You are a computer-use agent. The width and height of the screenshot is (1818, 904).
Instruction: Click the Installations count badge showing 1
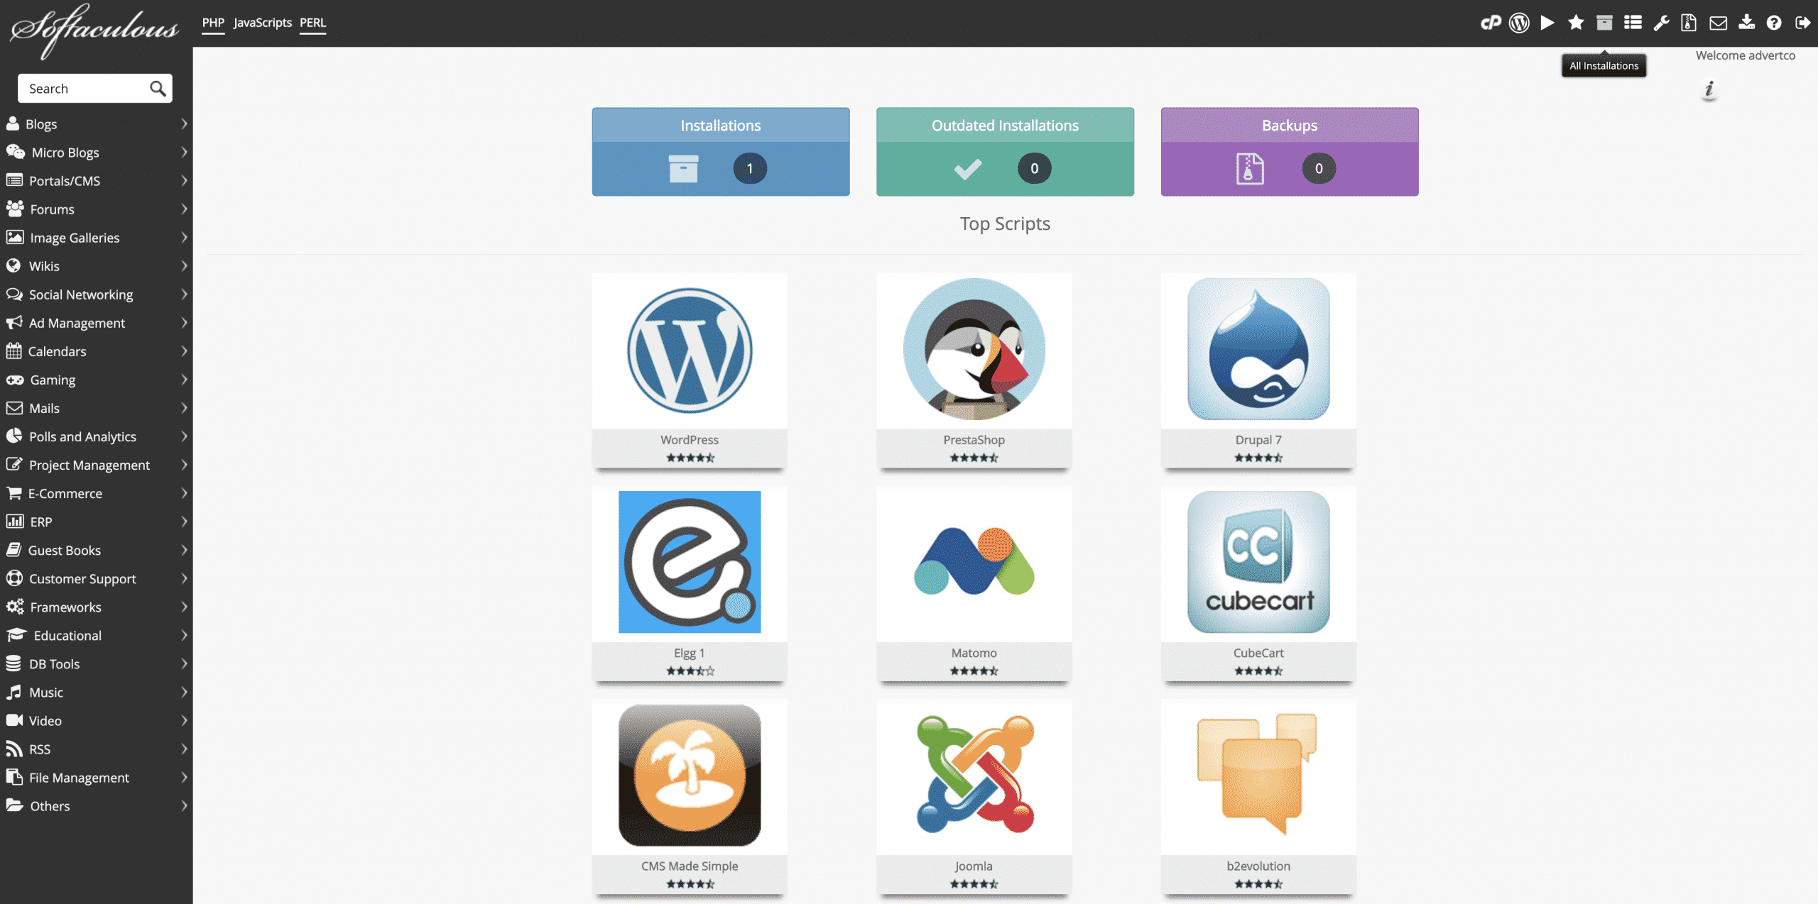(x=749, y=168)
